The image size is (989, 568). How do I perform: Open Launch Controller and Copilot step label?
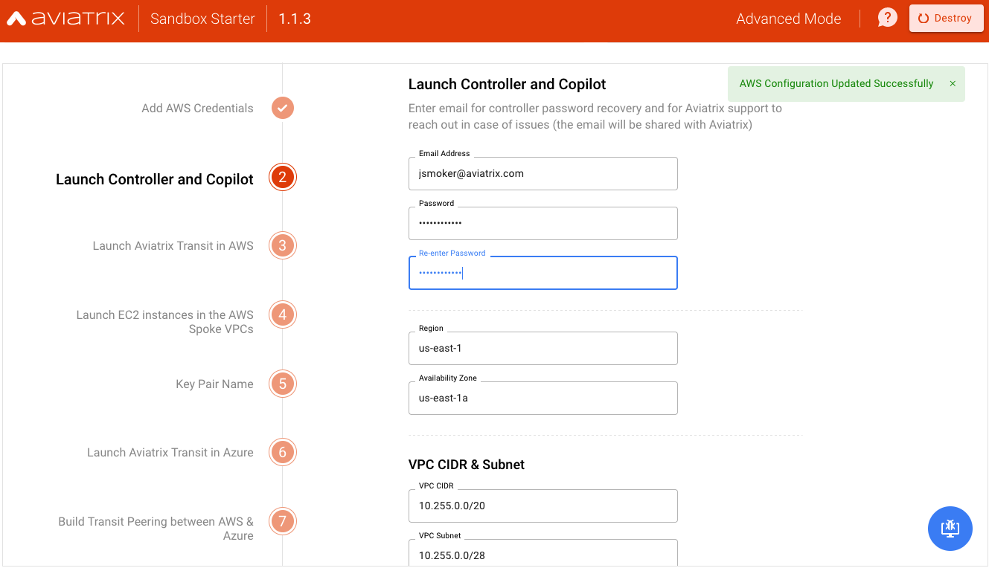(x=155, y=179)
